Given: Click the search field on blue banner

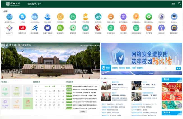Looking at the screenshot, I should point(160,68).
